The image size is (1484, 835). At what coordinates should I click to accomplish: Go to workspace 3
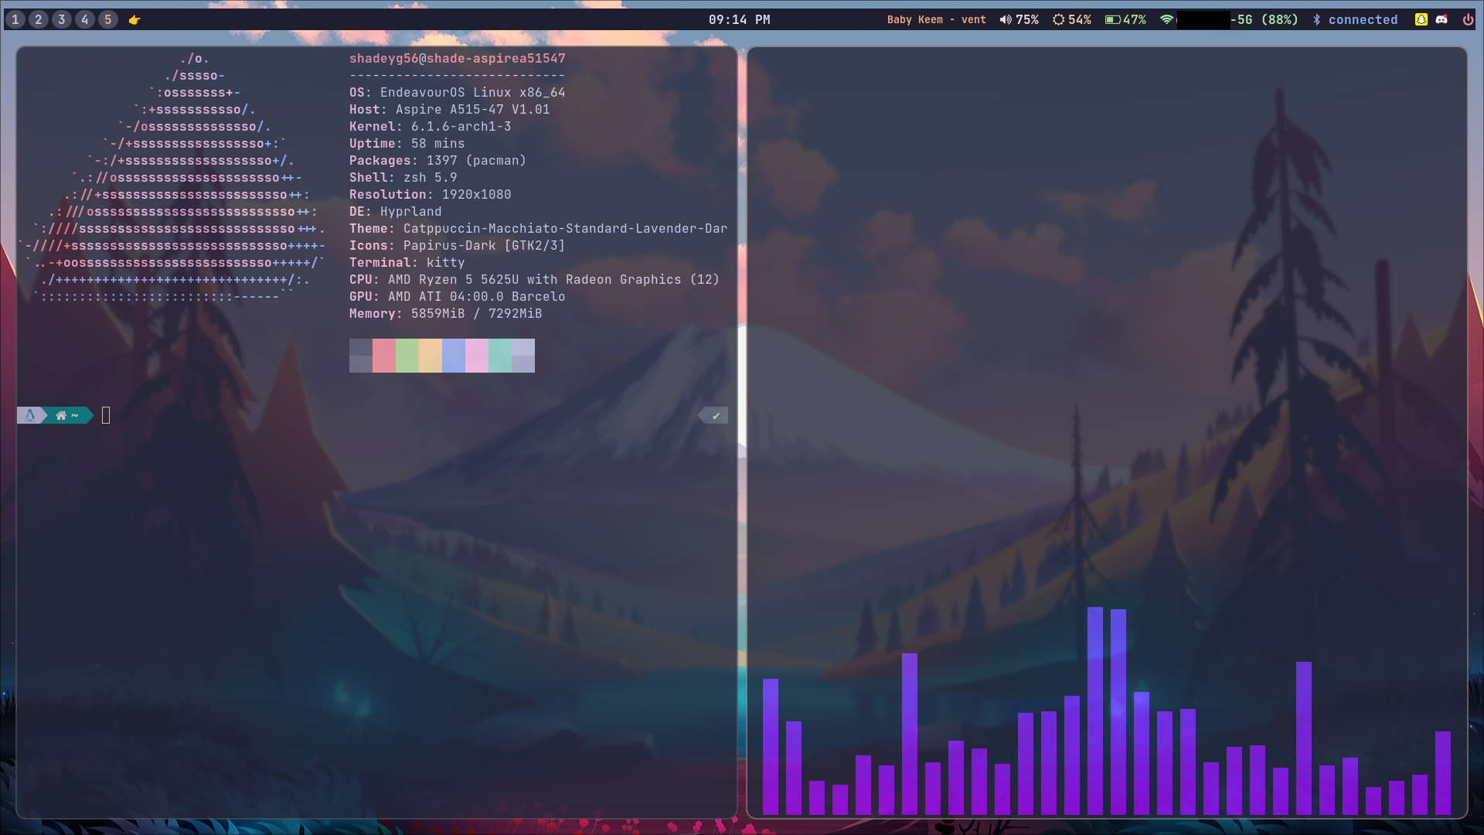[62, 19]
